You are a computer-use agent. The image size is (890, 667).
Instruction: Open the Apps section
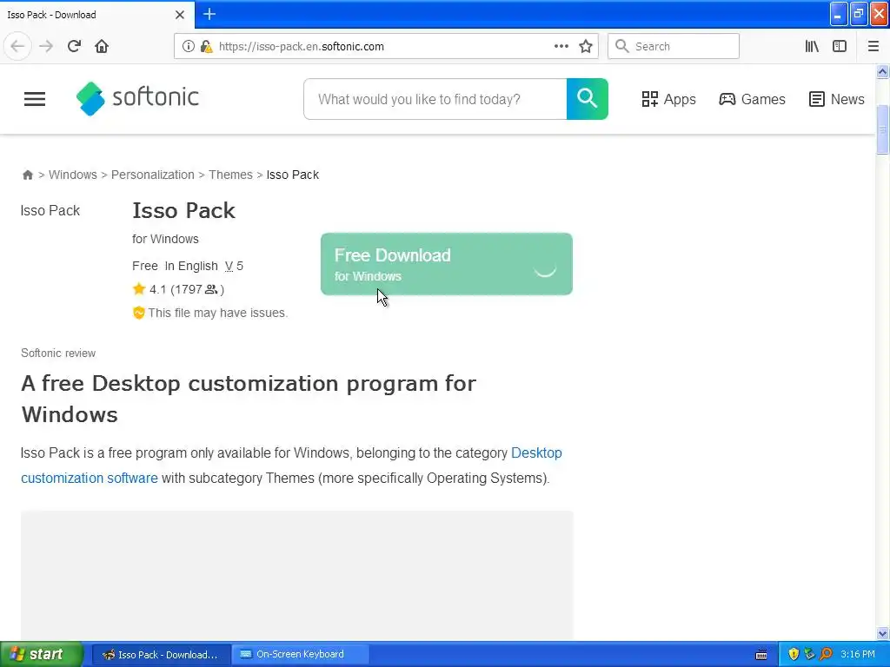(x=668, y=99)
